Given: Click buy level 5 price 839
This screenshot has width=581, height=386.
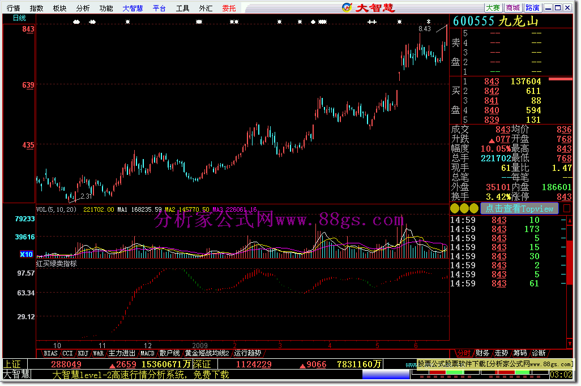Looking at the screenshot, I should click(492, 120).
